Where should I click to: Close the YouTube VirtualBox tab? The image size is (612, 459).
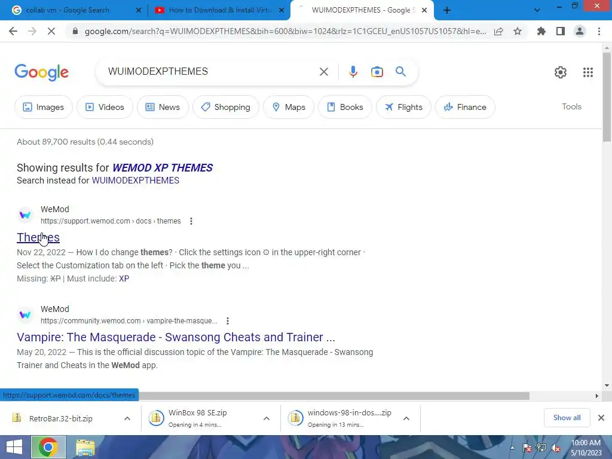coord(281,10)
